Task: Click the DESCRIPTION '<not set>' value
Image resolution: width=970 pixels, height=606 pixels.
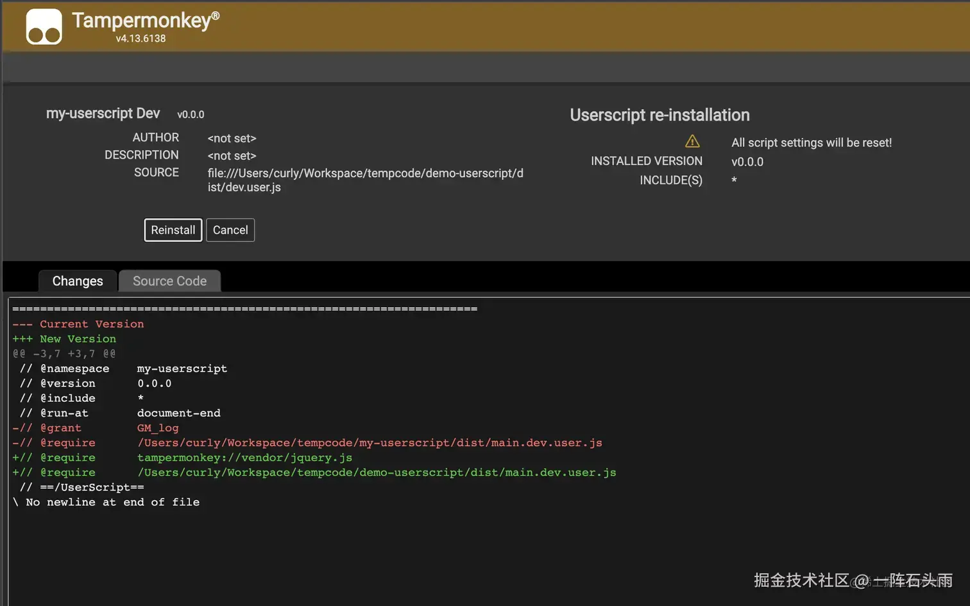Action: [232, 156]
